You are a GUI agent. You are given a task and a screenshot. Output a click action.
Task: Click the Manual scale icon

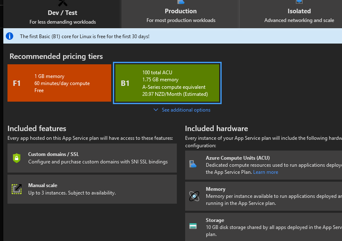[x=17, y=189]
